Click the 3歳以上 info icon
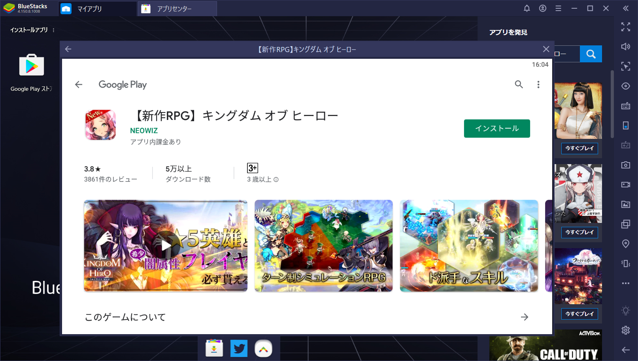Screen dimensions: 638x361 tap(276, 180)
